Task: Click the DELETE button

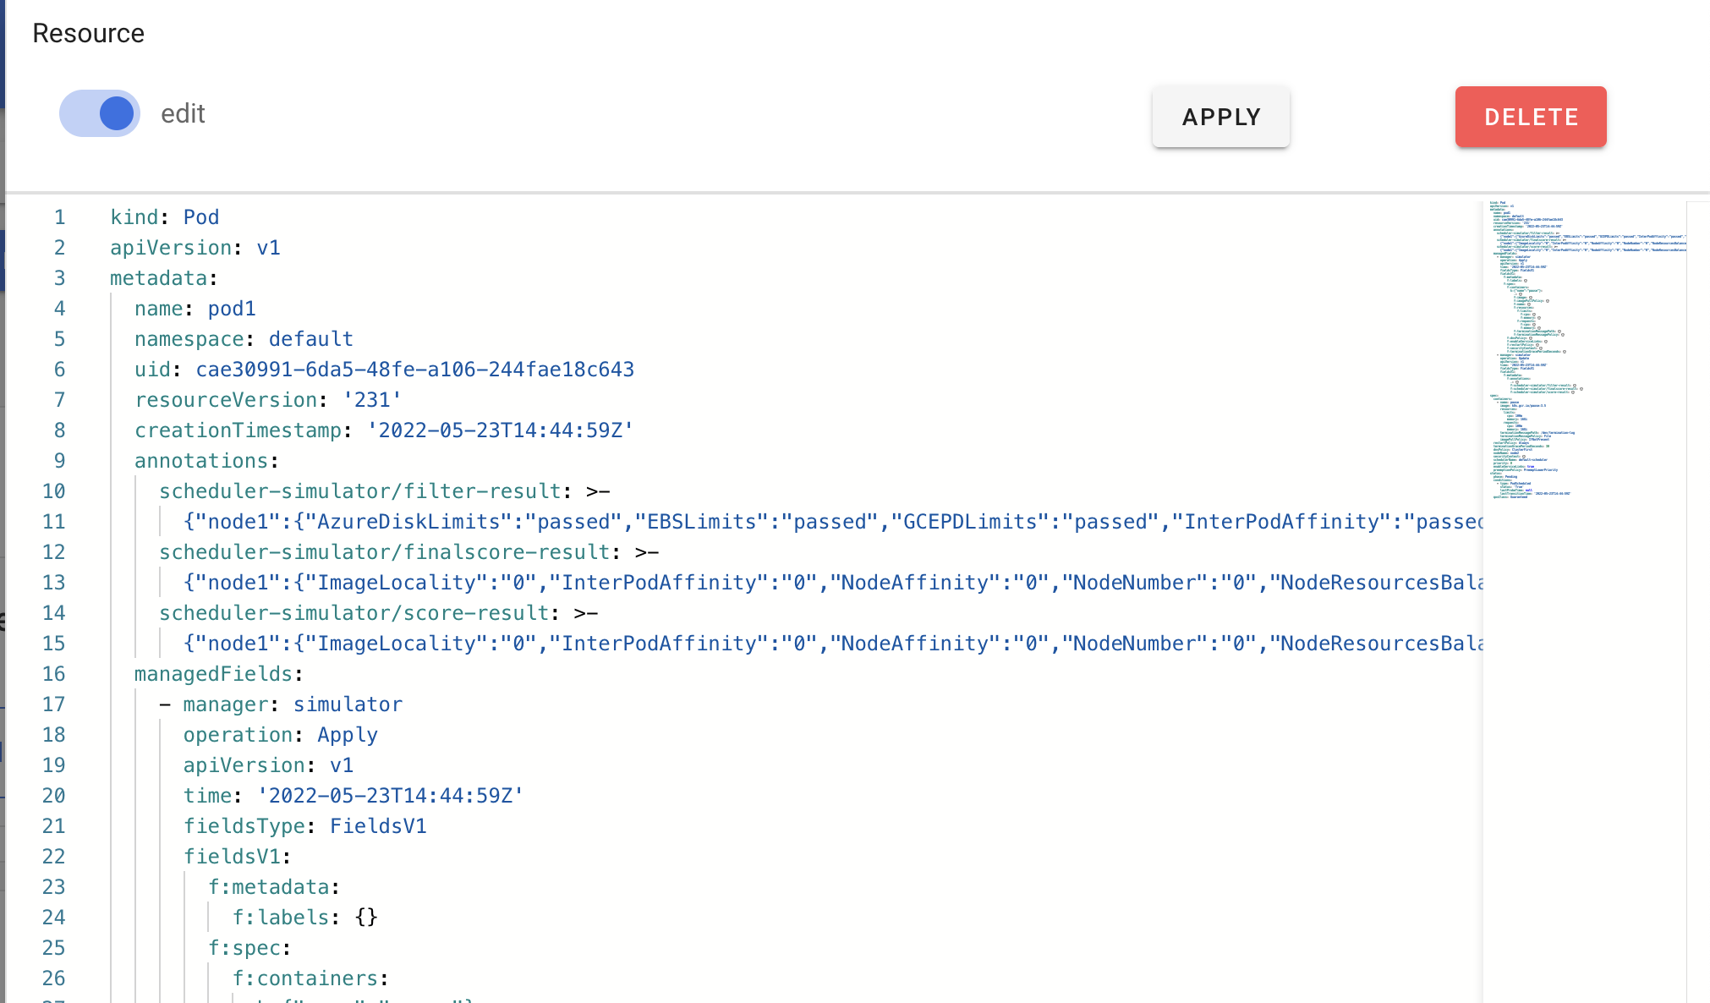Action: tap(1530, 117)
